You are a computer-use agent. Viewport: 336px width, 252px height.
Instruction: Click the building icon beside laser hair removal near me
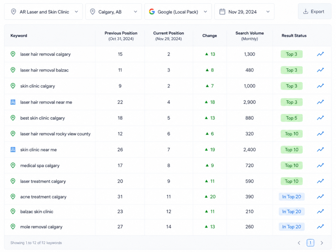13,102
